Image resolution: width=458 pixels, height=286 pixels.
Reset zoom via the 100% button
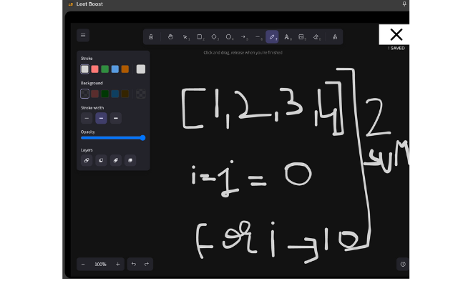(x=100, y=264)
